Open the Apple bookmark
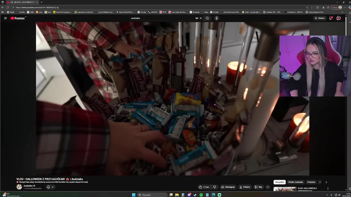Image resolution: width=351 pixels, height=197 pixels. 11,12
